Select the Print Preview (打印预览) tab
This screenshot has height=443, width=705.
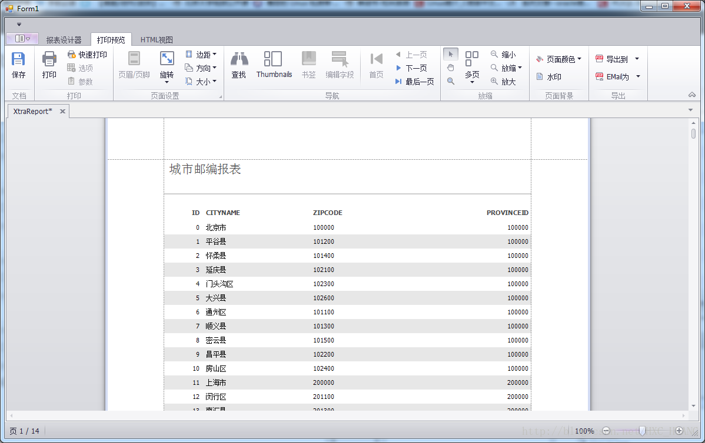tap(111, 40)
